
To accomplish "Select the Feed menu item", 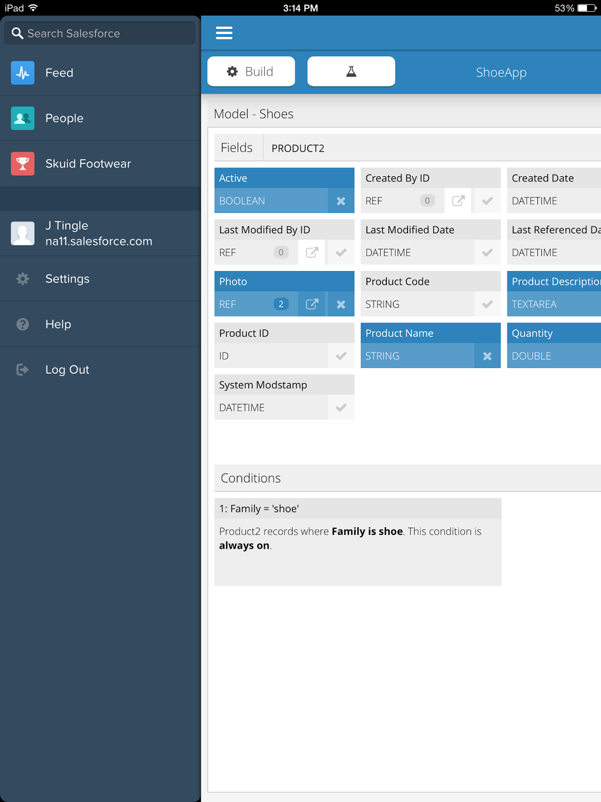I will coord(100,73).
